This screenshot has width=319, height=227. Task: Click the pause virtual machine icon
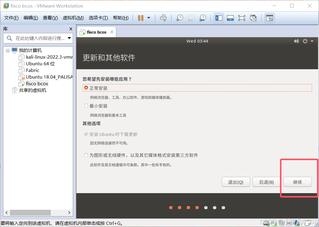(140, 18)
